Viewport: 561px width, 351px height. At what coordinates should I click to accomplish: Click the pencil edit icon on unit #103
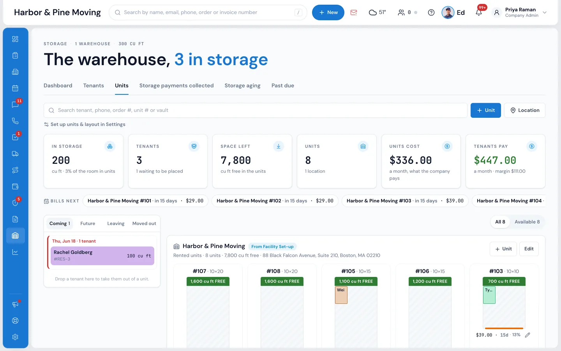pos(527,335)
